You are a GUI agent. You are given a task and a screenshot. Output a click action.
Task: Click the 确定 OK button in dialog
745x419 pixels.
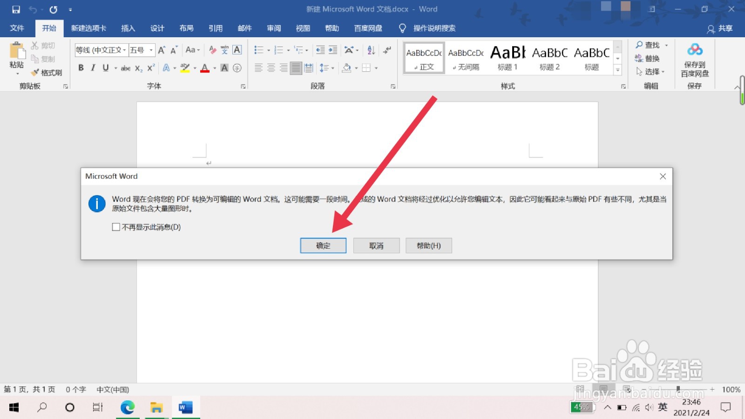(323, 246)
